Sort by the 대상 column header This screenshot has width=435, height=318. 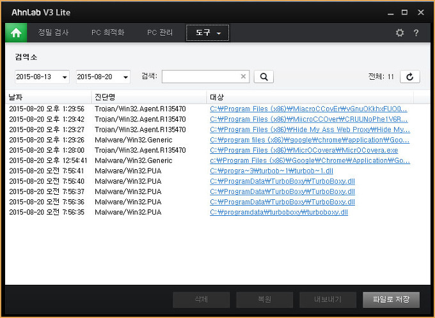pyautogui.click(x=310, y=97)
